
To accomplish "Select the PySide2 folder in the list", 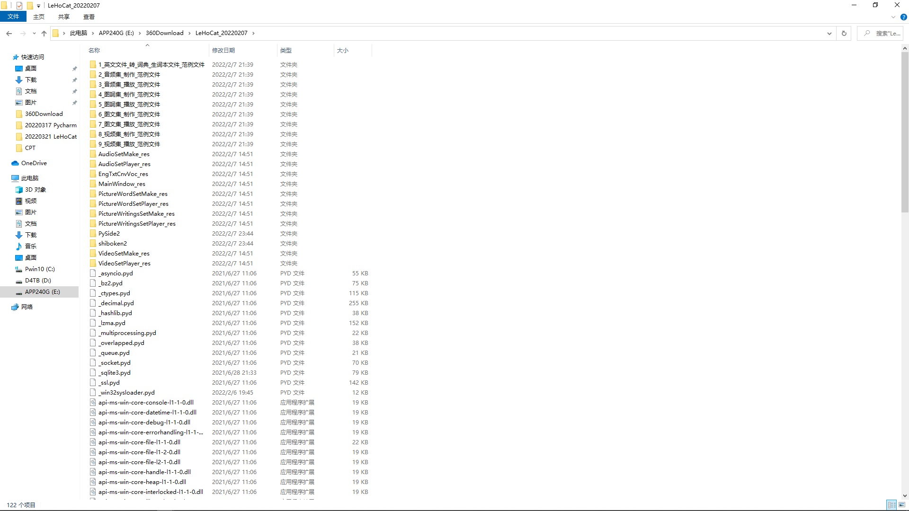I will click(x=109, y=234).
